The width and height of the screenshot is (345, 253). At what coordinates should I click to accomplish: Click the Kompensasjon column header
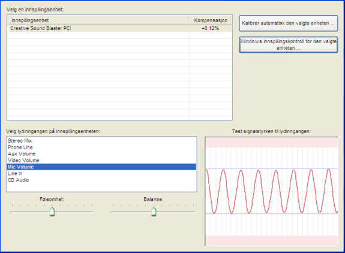coord(211,20)
